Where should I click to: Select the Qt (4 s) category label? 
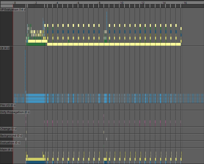[5, 48]
